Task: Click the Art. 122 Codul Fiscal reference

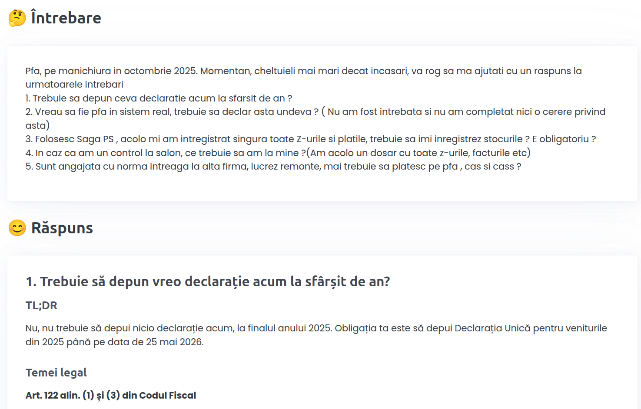Action: pyautogui.click(x=111, y=395)
